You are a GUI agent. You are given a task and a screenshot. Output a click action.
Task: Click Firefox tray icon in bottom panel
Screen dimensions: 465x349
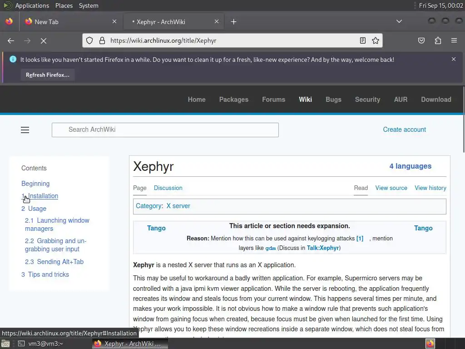430,344
